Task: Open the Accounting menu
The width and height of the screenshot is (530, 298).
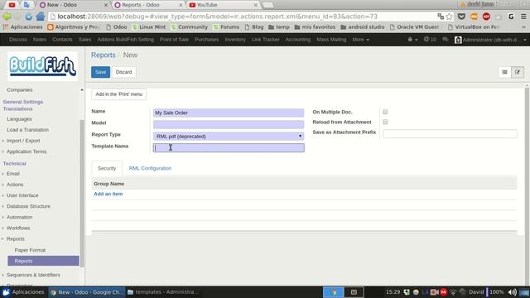Action: pos(298,40)
